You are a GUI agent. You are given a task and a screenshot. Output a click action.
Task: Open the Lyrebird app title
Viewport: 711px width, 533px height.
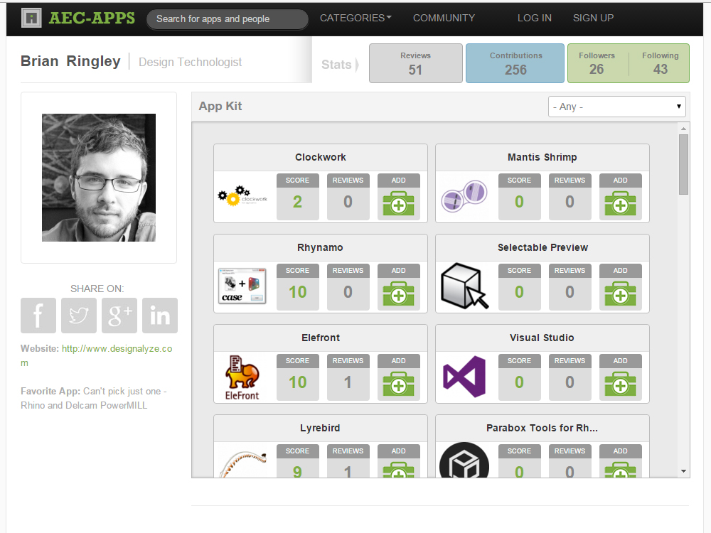coord(320,428)
